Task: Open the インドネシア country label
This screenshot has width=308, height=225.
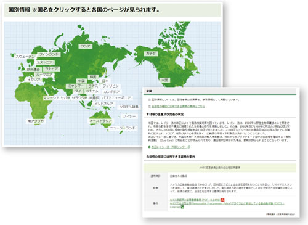Action: [x=103, y=104]
